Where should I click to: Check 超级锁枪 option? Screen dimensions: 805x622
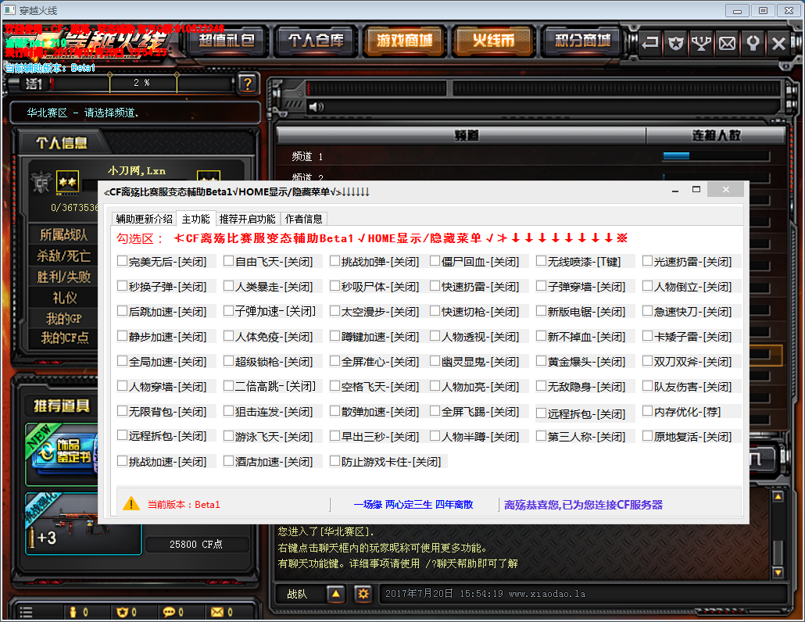coord(228,361)
